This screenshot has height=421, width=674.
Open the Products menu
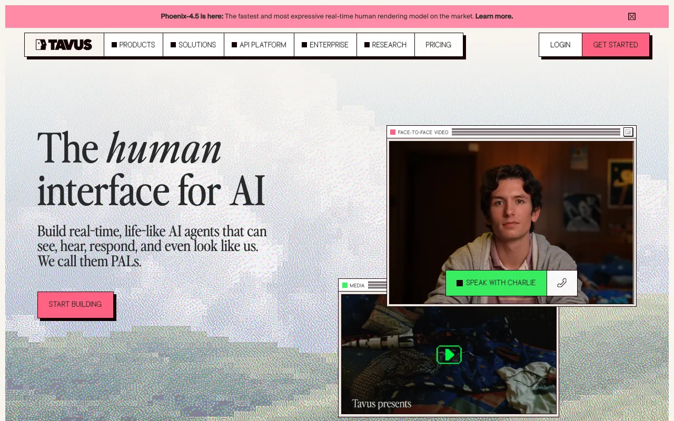pos(133,45)
